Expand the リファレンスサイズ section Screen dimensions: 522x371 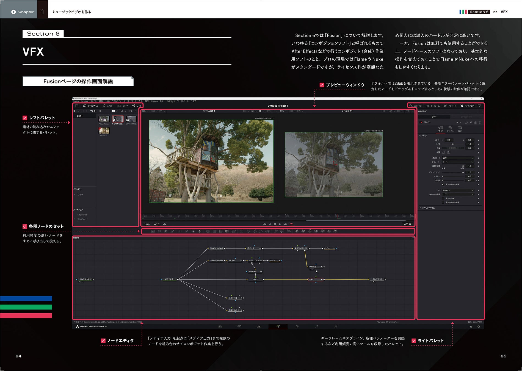point(420,208)
